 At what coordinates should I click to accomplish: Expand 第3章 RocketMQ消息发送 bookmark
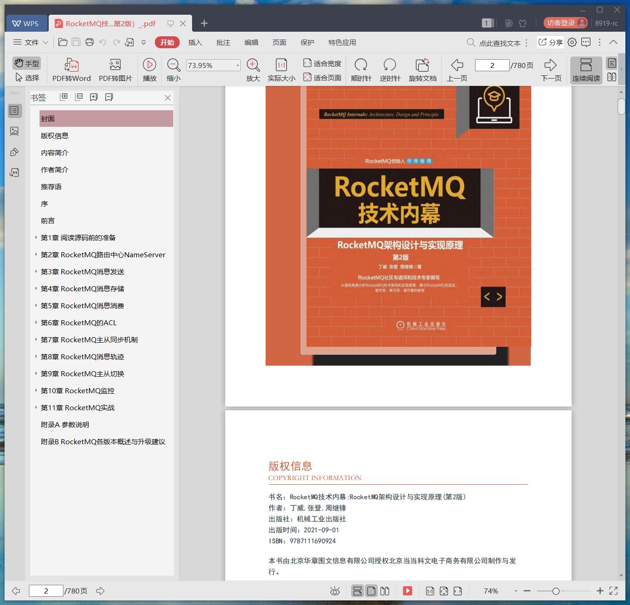36,271
